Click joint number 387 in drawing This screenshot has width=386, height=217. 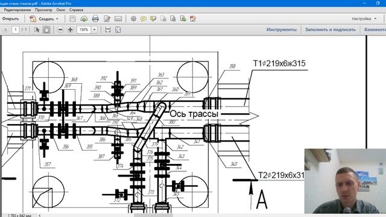(101, 157)
